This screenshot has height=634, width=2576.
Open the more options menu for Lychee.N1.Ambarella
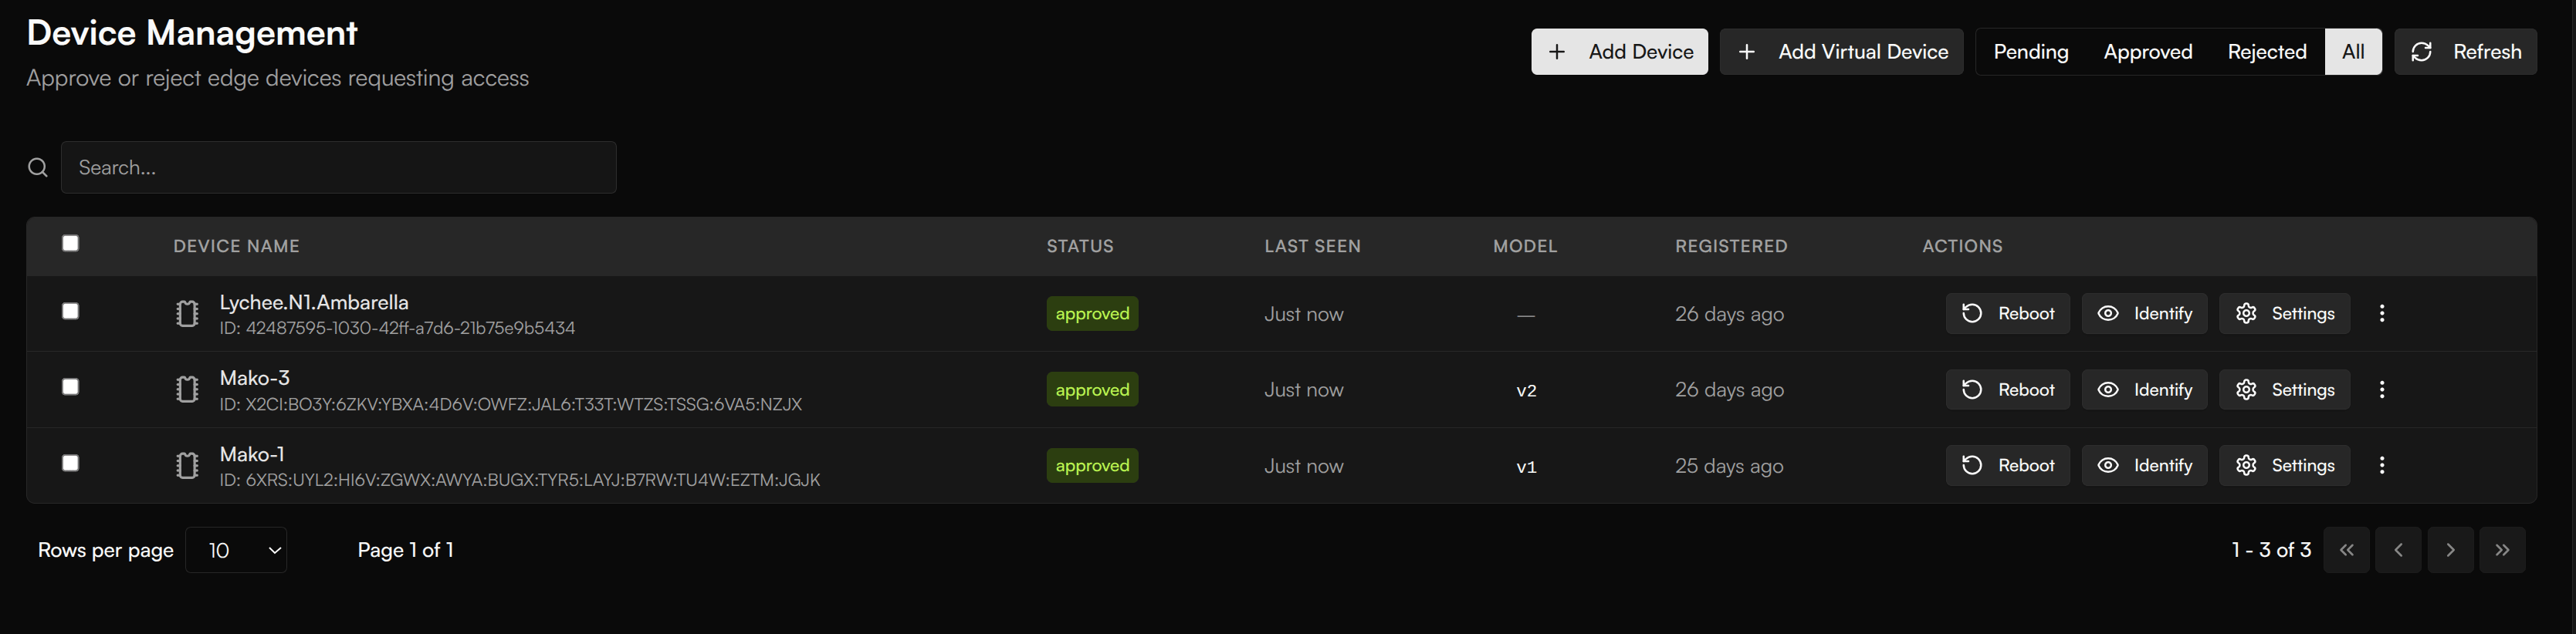pos(2382,313)
